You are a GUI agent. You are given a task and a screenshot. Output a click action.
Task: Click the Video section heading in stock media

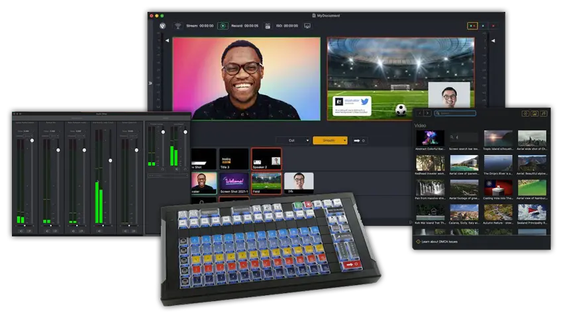pyautogui.click(x=420, y=125)
